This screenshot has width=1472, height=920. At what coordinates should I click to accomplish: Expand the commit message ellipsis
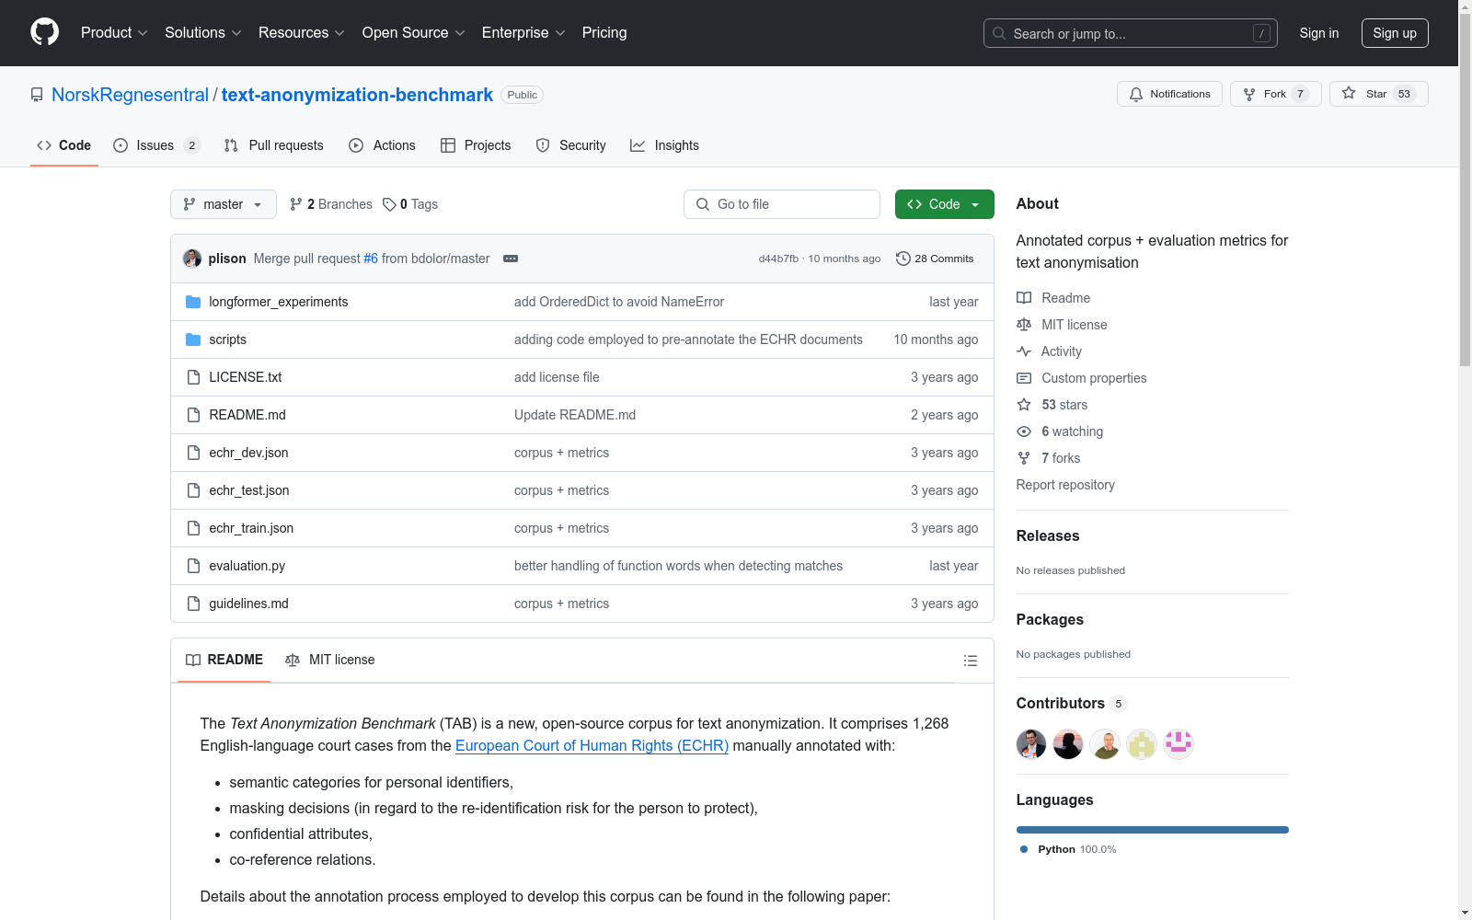511,259
